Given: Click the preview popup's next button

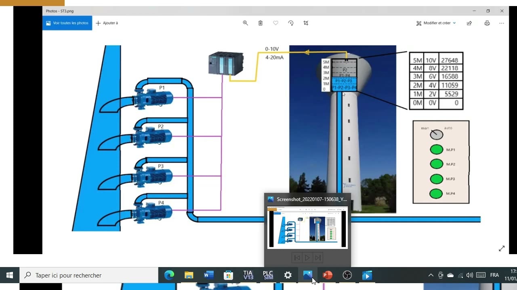Looking at the screenshot, I should coord(318,258).
